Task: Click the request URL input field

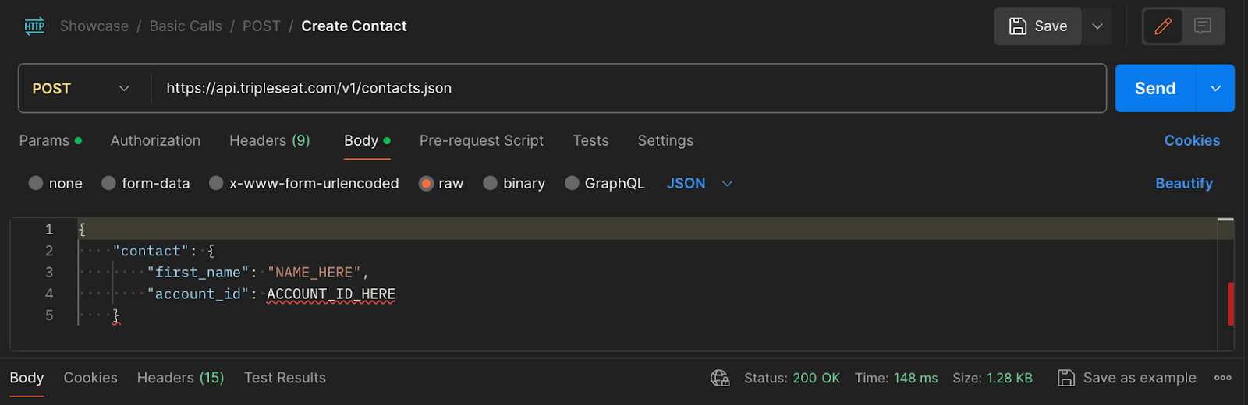Action: click(x=628, y=89)
